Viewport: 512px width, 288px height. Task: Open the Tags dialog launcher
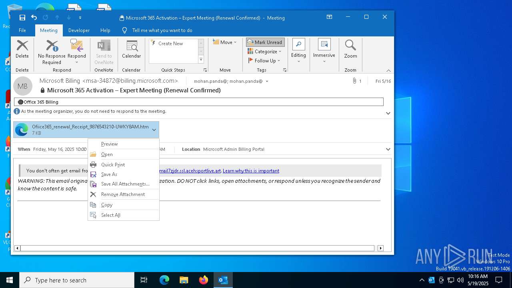(x=285, y=70)
